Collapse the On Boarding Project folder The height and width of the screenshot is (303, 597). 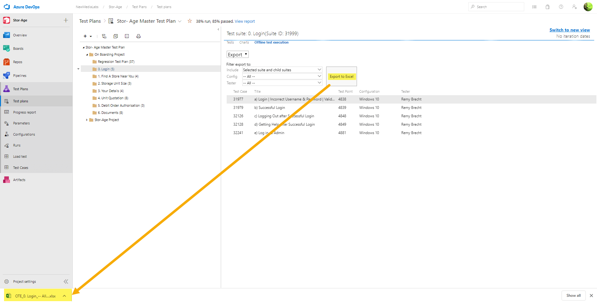click(87, 55)
